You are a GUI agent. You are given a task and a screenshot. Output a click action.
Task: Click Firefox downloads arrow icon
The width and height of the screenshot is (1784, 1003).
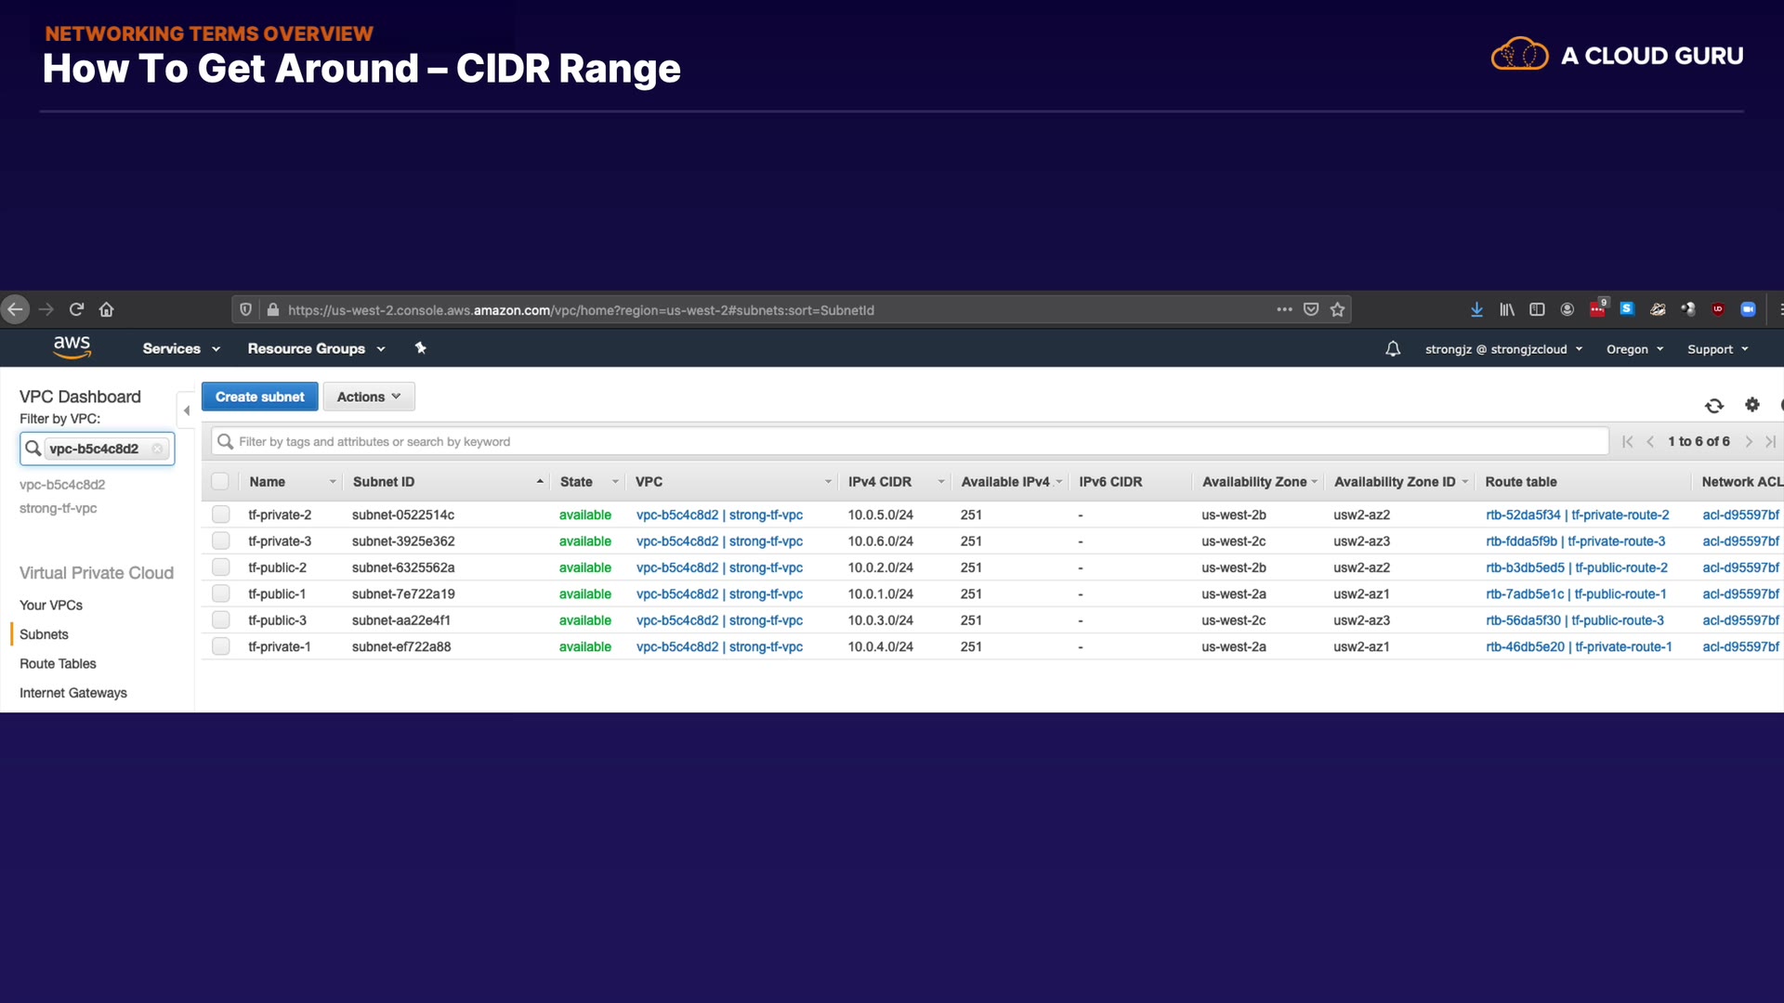tap(1476, 309)
